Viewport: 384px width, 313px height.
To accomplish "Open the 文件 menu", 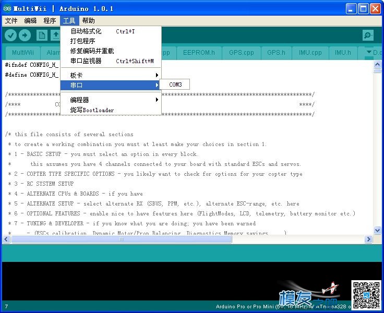I will (x=11, y=20).
